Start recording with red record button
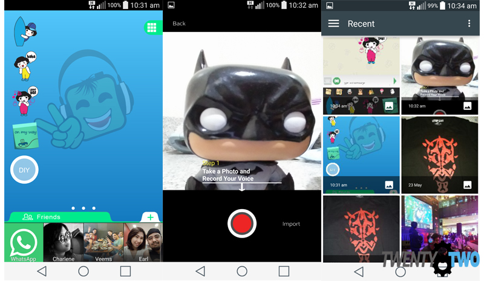The width and height of the screenshot is (484, 281). coord(241,224)
